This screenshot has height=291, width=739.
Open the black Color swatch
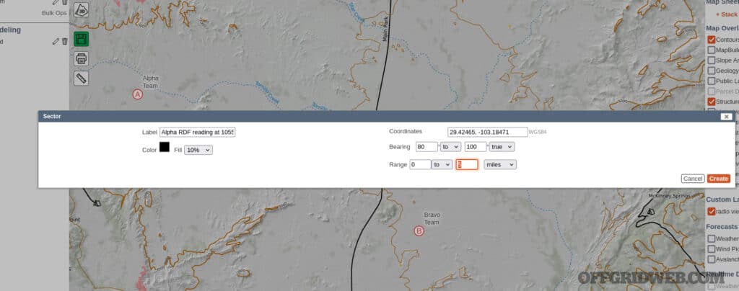pyautogui.click(x=164, y=147)
